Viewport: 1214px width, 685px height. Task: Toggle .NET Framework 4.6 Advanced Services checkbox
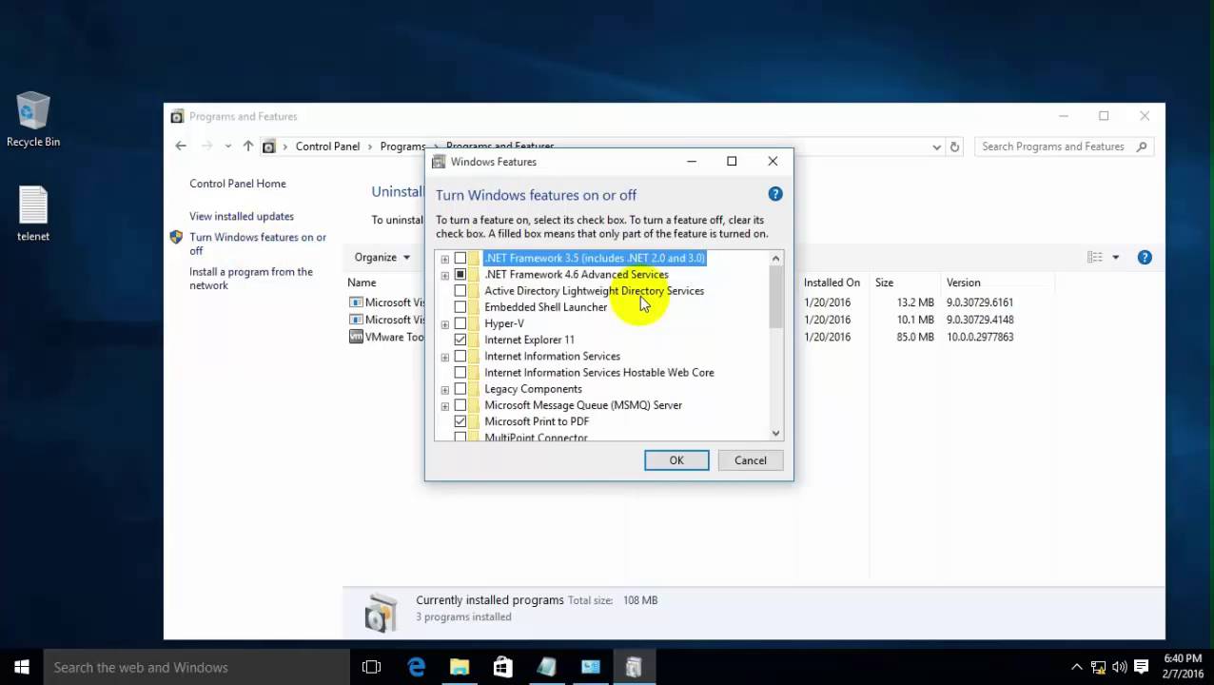tap(460, 274)
